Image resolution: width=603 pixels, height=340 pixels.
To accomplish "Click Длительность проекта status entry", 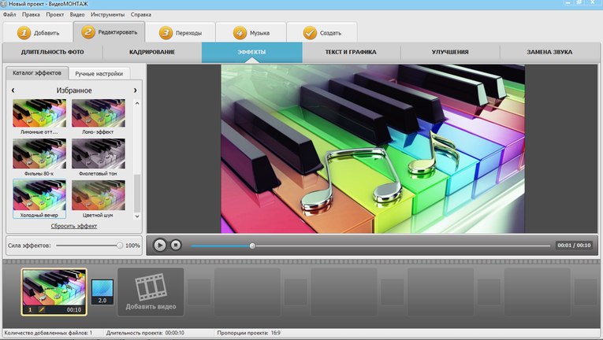I will [145, 333].
